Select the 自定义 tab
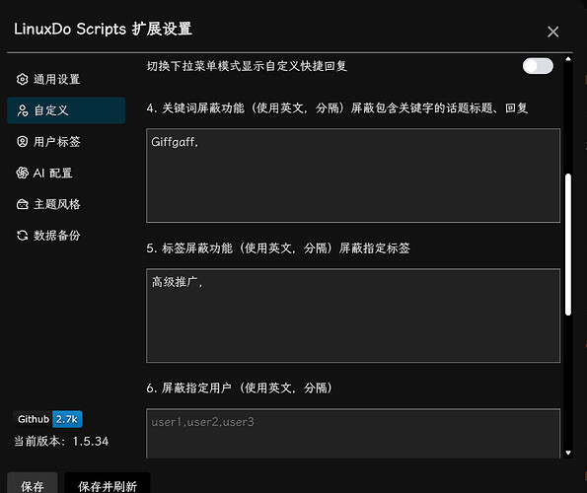The width and height of the screenshot is (587, 493). coord(66,110)
